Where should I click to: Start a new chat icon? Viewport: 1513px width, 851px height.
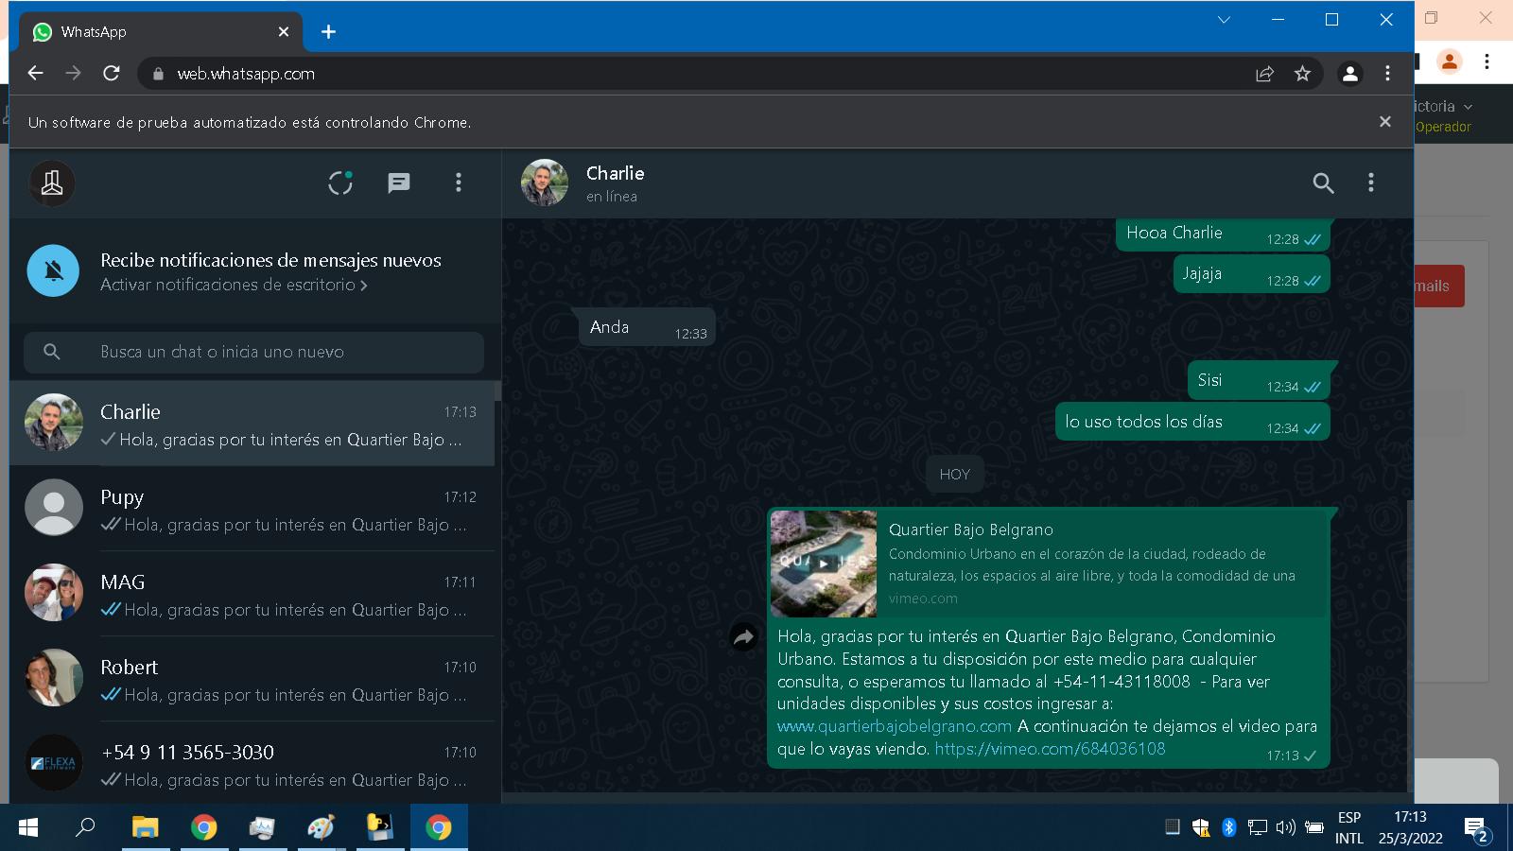point(399,182)
